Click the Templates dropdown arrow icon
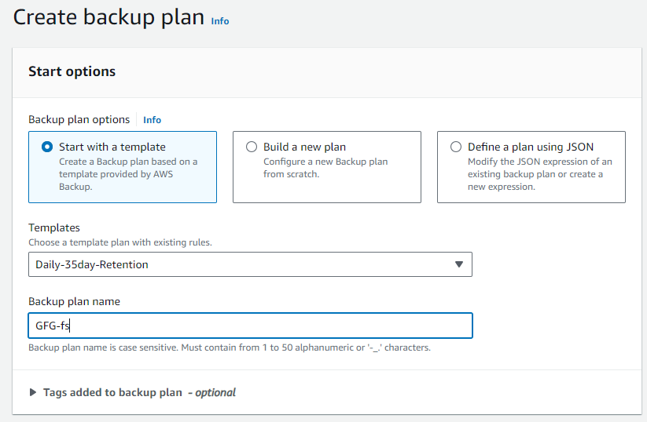The image size is (647, 422). (459, 264)
